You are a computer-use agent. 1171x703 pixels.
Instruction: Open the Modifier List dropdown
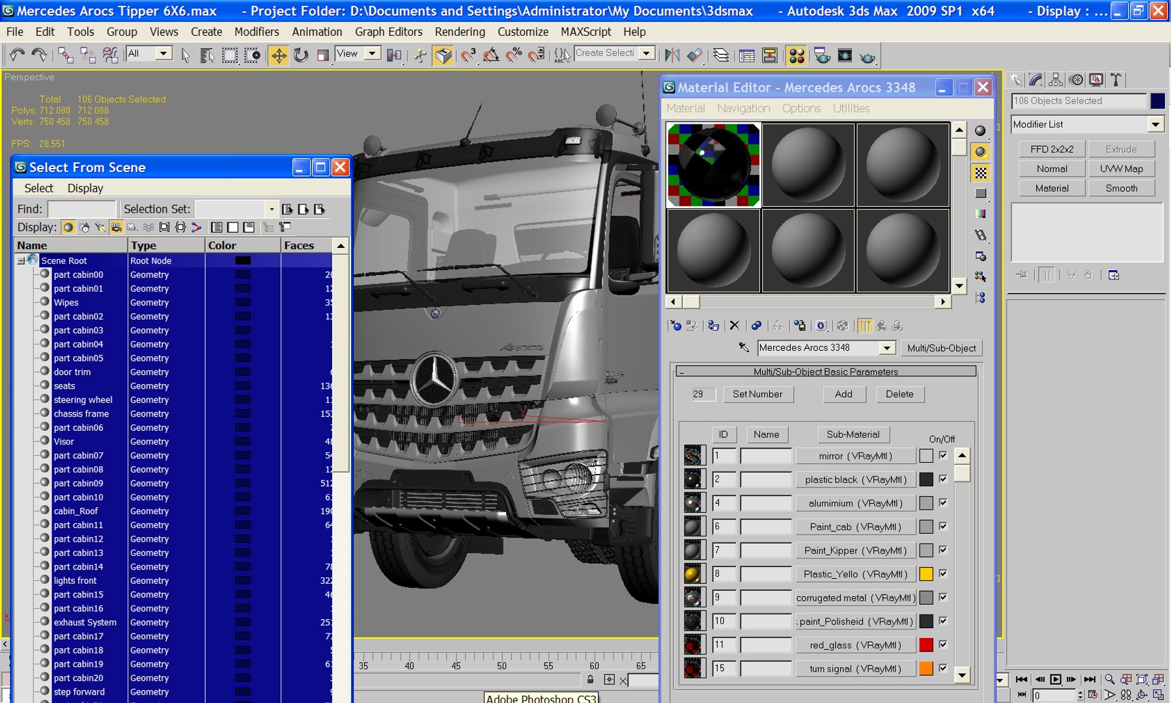(1155, 124)
